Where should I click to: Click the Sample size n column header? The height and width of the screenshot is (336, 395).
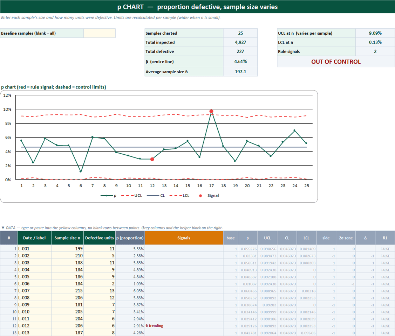click(x=67, y=238)
